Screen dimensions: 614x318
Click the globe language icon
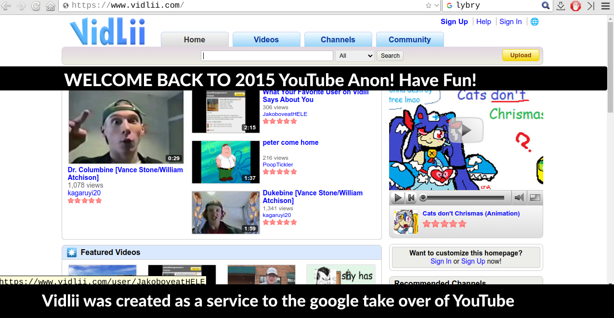534,22
